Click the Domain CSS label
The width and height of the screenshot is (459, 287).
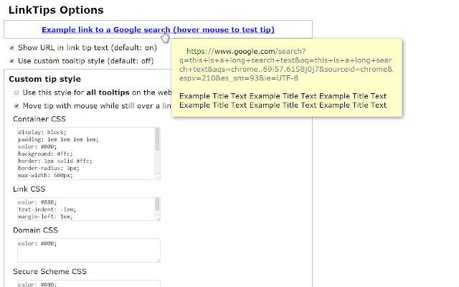(35, 230)
